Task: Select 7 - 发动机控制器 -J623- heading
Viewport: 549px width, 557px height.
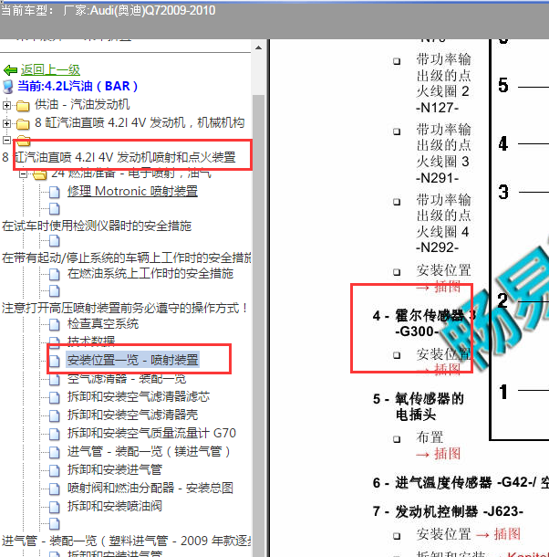Action: pos(448,511)
